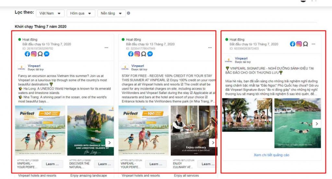
Task: Click ID: 2616197265299792 text
Action: (x=38, y=48)
